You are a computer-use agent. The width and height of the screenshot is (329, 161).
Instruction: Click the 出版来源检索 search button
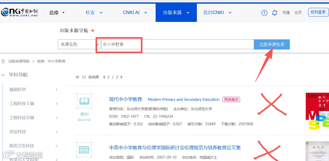pyautogui.click(x=272, y=45)
